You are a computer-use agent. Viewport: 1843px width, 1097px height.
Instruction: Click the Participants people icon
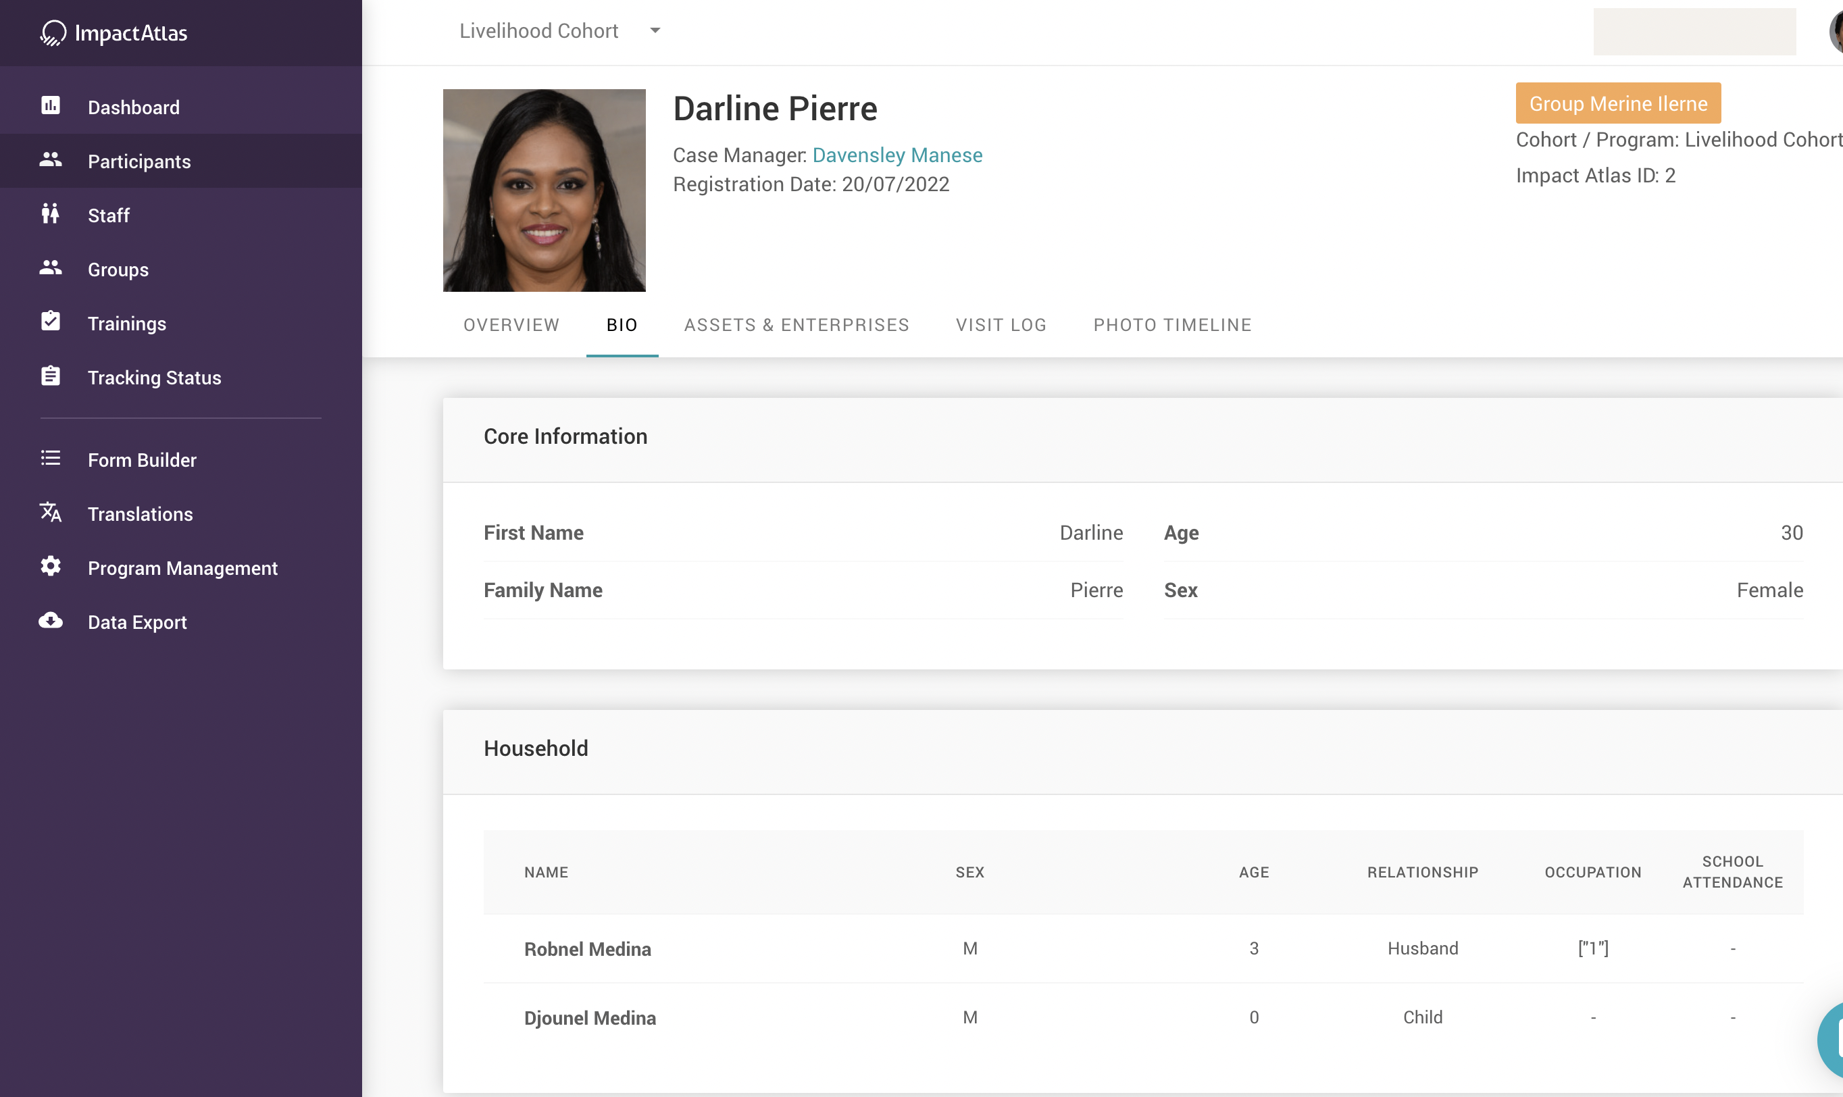pyautogui.click(x=50, y=159)
